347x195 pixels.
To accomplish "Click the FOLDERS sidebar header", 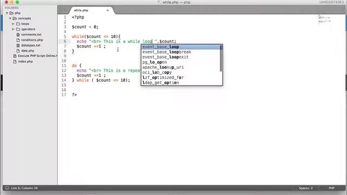I will click(x=12, y=8).
